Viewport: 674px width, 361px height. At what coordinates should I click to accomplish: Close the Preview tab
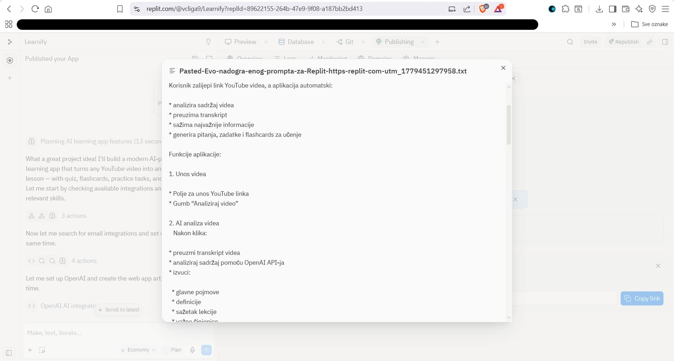266,42
